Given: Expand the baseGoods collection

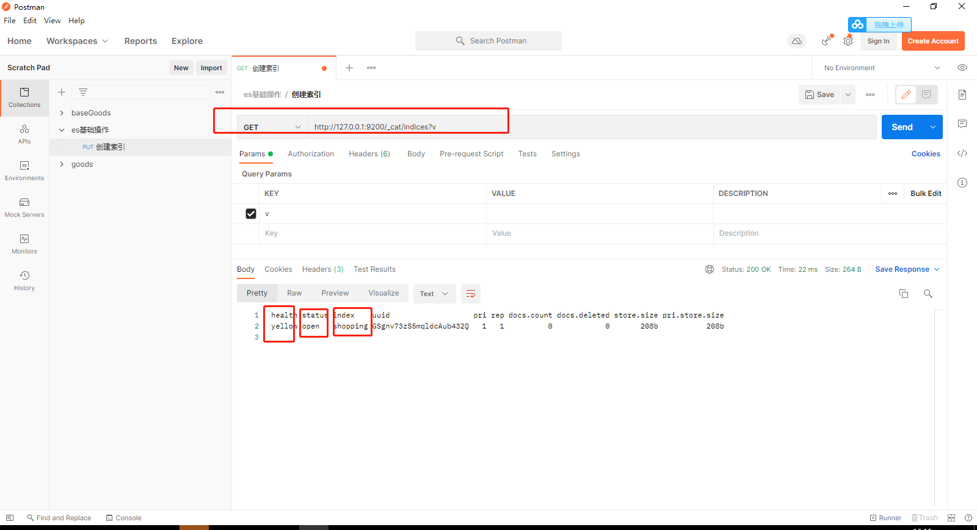Looking at the screenshot, I should pos(62,113).
